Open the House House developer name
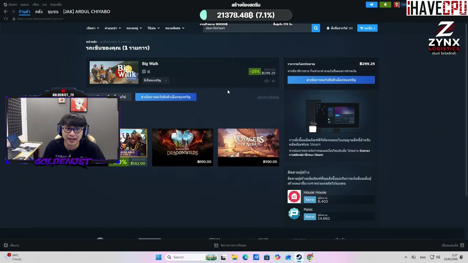Viewport: 468px width, 263px height. (x=315, y=193)
